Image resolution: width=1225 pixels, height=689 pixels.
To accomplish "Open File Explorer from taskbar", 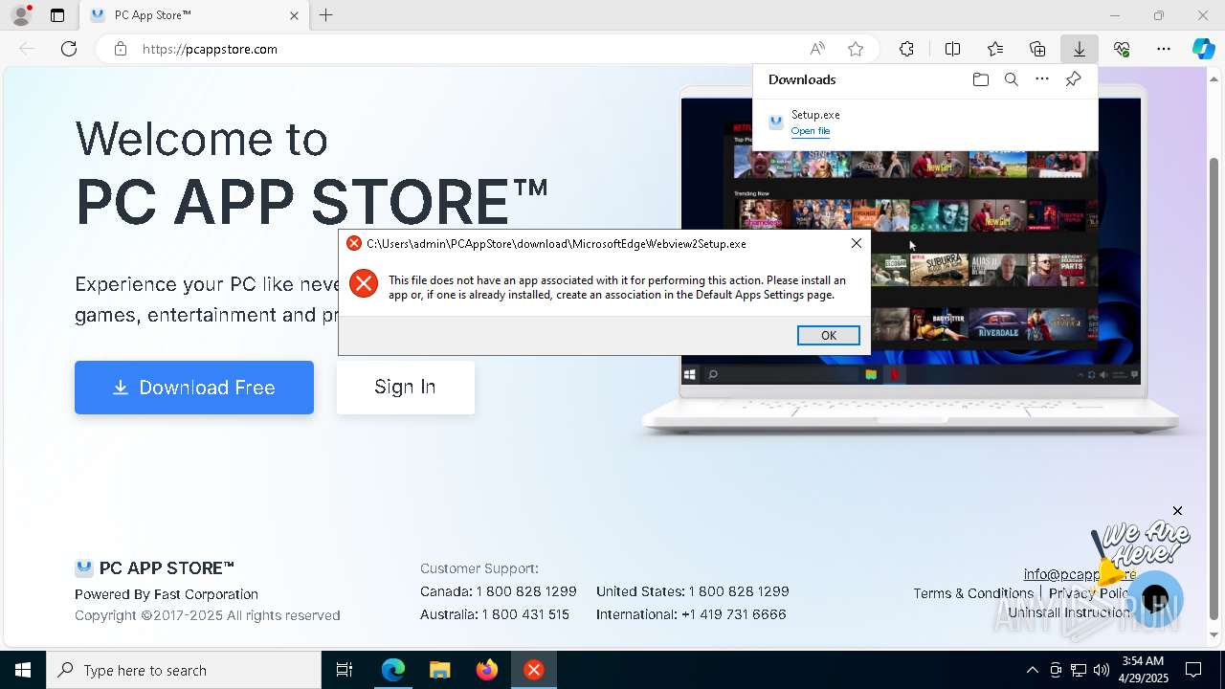I will coord(439,670).
